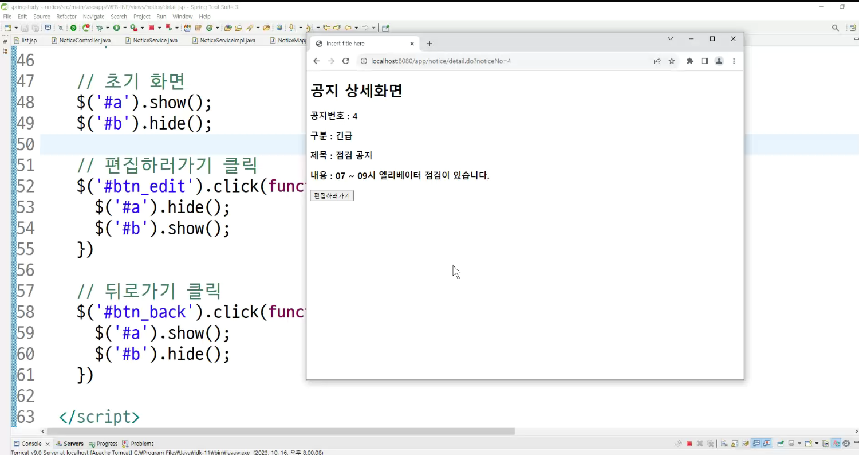Select the Problems view tab
Image resolution: width=859 pixels, height=455 pixels.
[138, 444]
